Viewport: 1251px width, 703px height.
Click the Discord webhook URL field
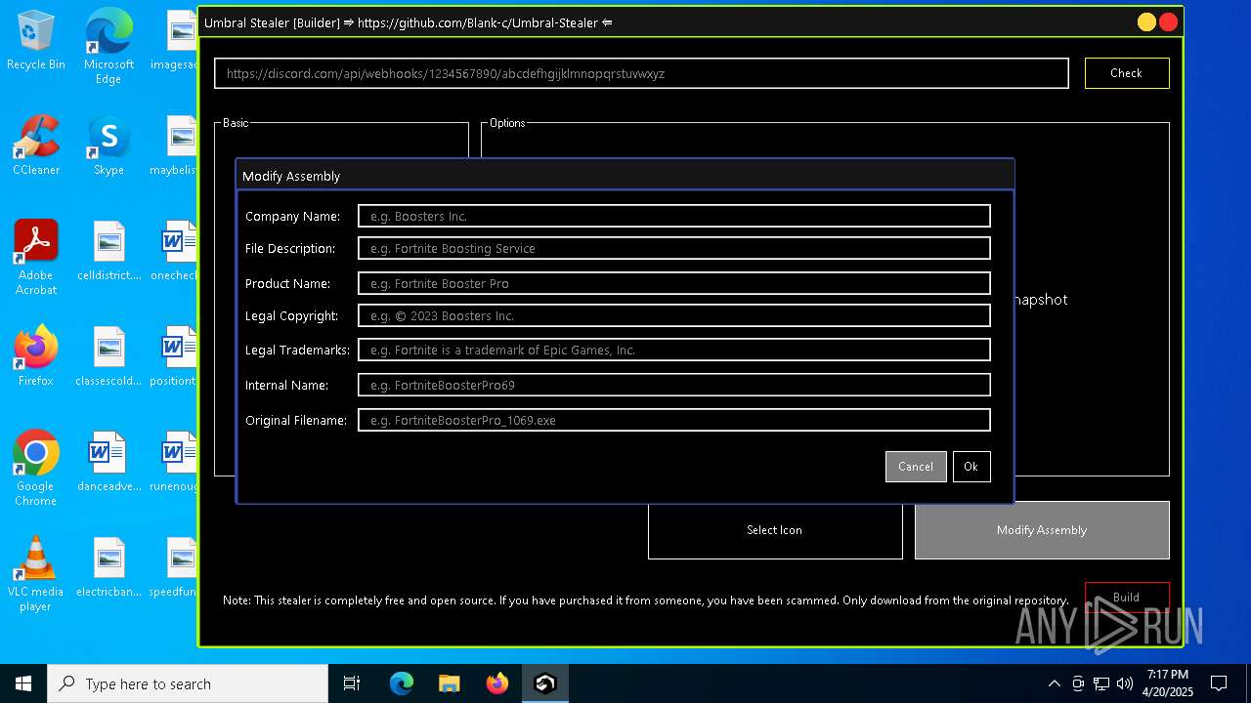[x=641, y=73]
